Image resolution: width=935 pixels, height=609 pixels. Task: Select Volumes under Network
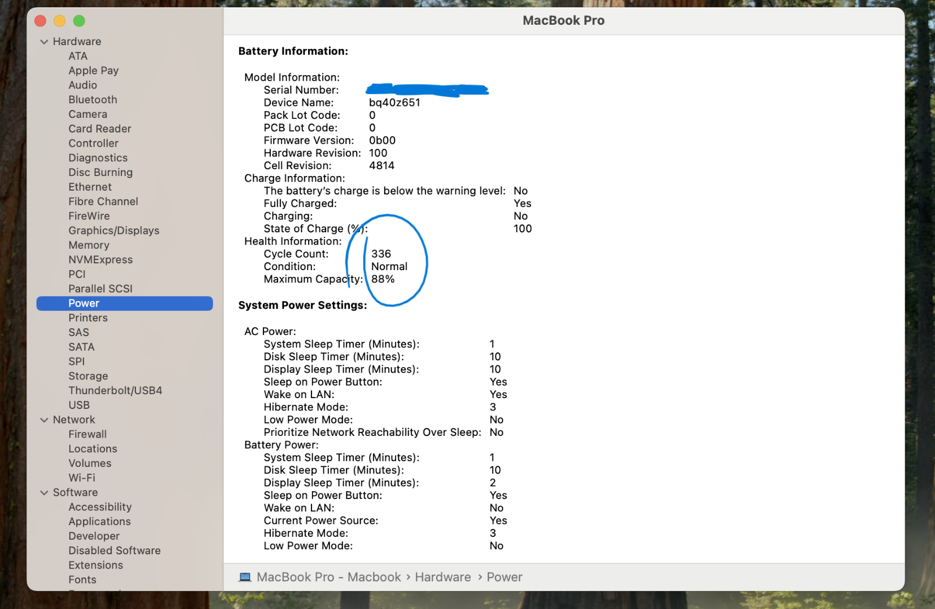pyautogui.click(x=90, y=464)
